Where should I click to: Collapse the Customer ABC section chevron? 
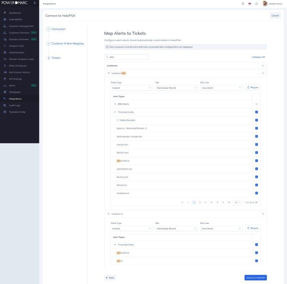pyautogui.click(x=109, y=73)
